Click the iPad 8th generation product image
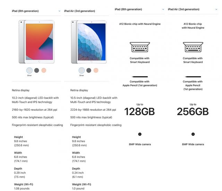 [36, 41]
